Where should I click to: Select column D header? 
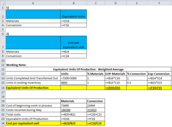115,3
